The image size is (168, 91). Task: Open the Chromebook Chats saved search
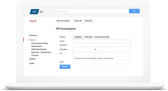40,43
